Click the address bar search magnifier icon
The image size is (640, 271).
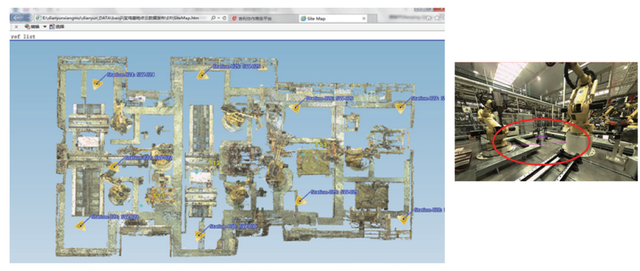pyautogui.click(x=214, y=19)
